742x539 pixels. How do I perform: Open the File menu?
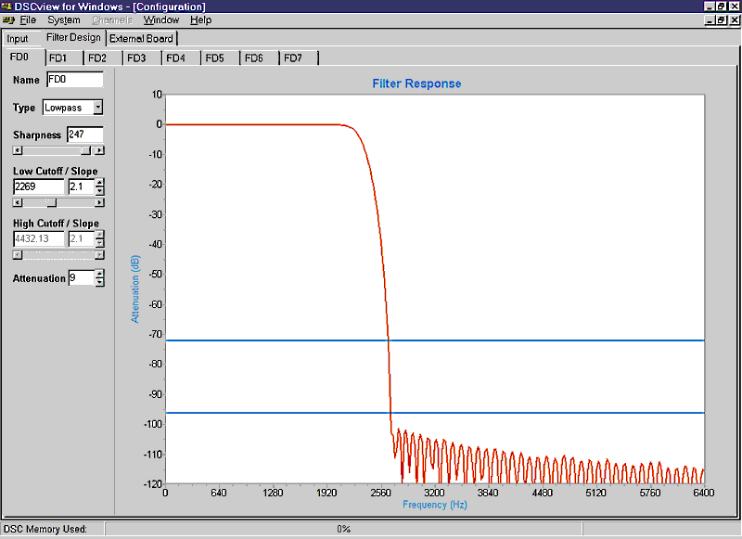(x=25, y=19)
